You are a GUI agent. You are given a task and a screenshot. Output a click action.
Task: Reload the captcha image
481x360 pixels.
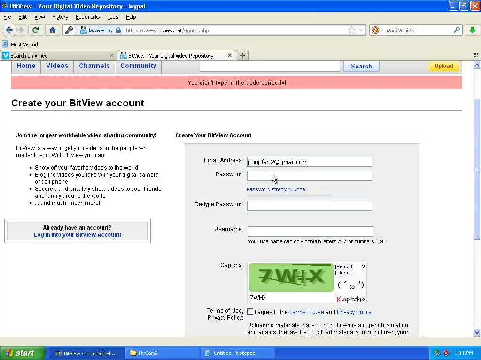coord(344,267)
